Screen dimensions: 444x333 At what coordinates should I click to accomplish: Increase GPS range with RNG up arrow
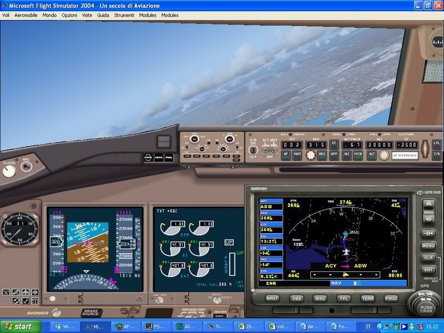point(428,204)
